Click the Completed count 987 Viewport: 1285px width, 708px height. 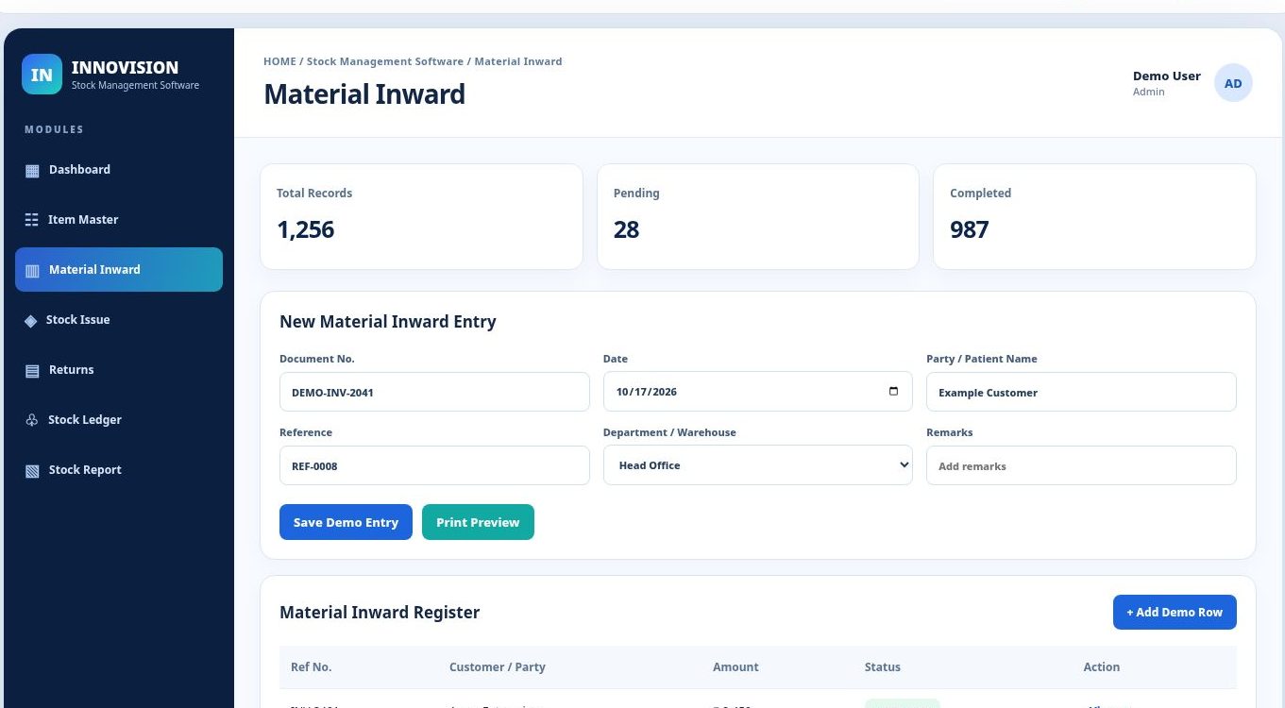970,229
